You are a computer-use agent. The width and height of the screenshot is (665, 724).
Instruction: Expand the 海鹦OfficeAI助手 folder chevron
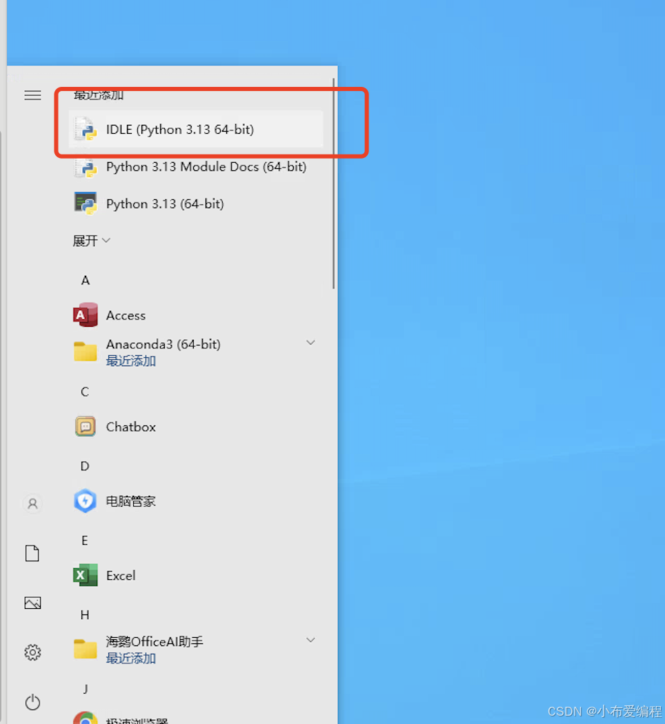click(x=311, y=640)
